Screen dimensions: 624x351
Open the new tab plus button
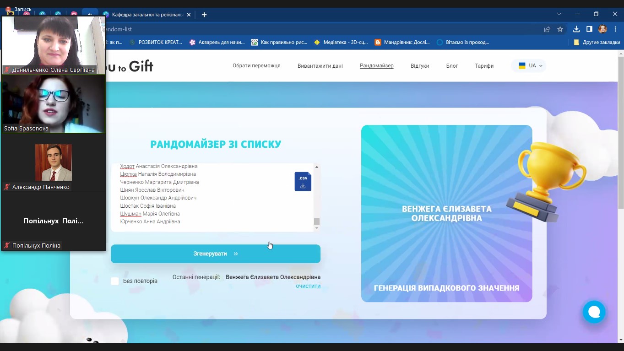click(204, 15)
